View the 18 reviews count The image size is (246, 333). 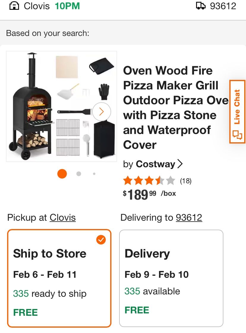click(x=186, y=181)
